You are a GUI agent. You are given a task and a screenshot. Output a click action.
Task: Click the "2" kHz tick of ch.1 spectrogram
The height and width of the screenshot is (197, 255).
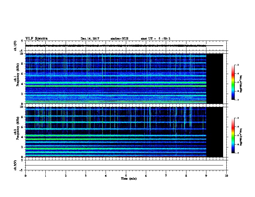22,94
